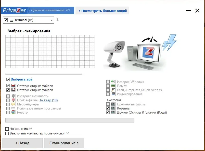Image resolution: width=205 pixels, height=151 pixels.
Task: Open Посмотреть больше опций
Action: coord(102,11)
